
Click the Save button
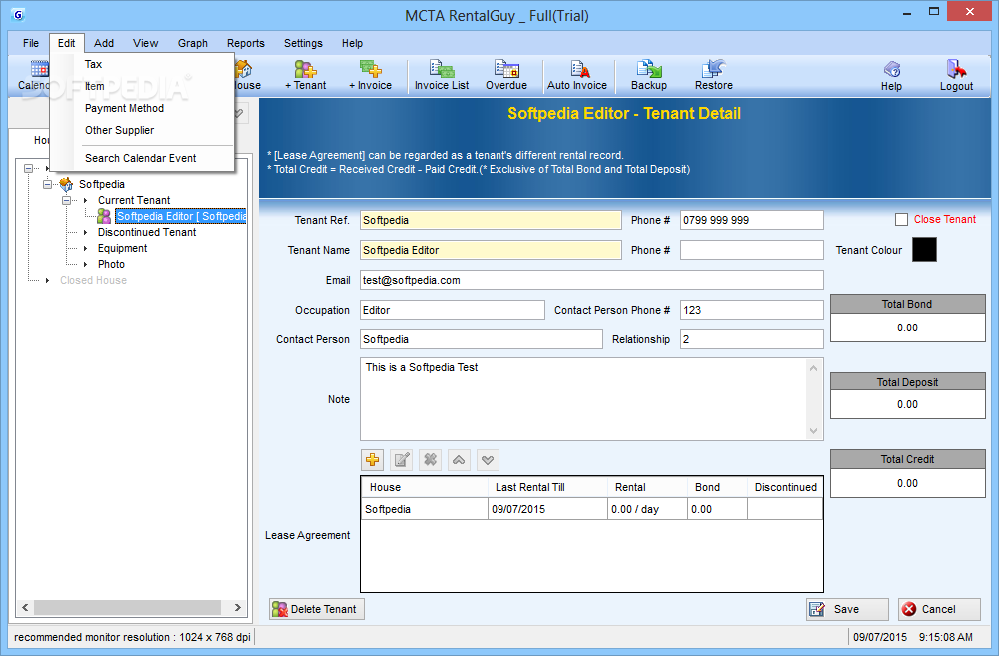[x=847, y=609]
